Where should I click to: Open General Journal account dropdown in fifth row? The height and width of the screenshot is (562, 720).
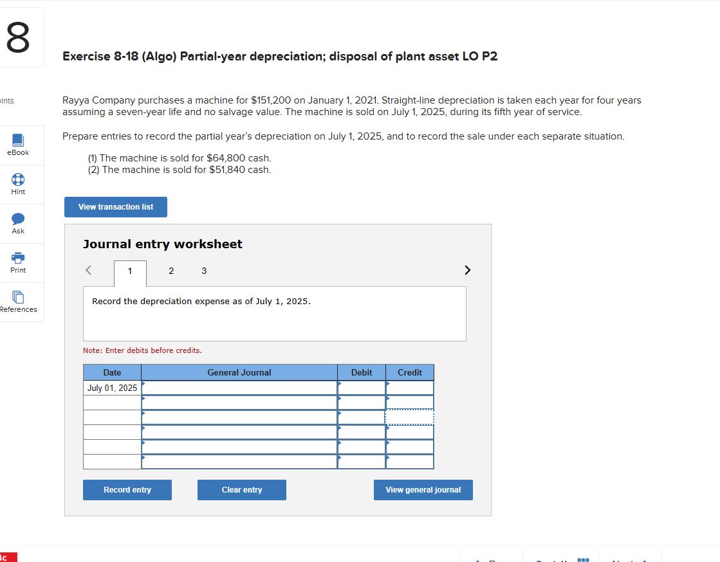tap(239, 447)
